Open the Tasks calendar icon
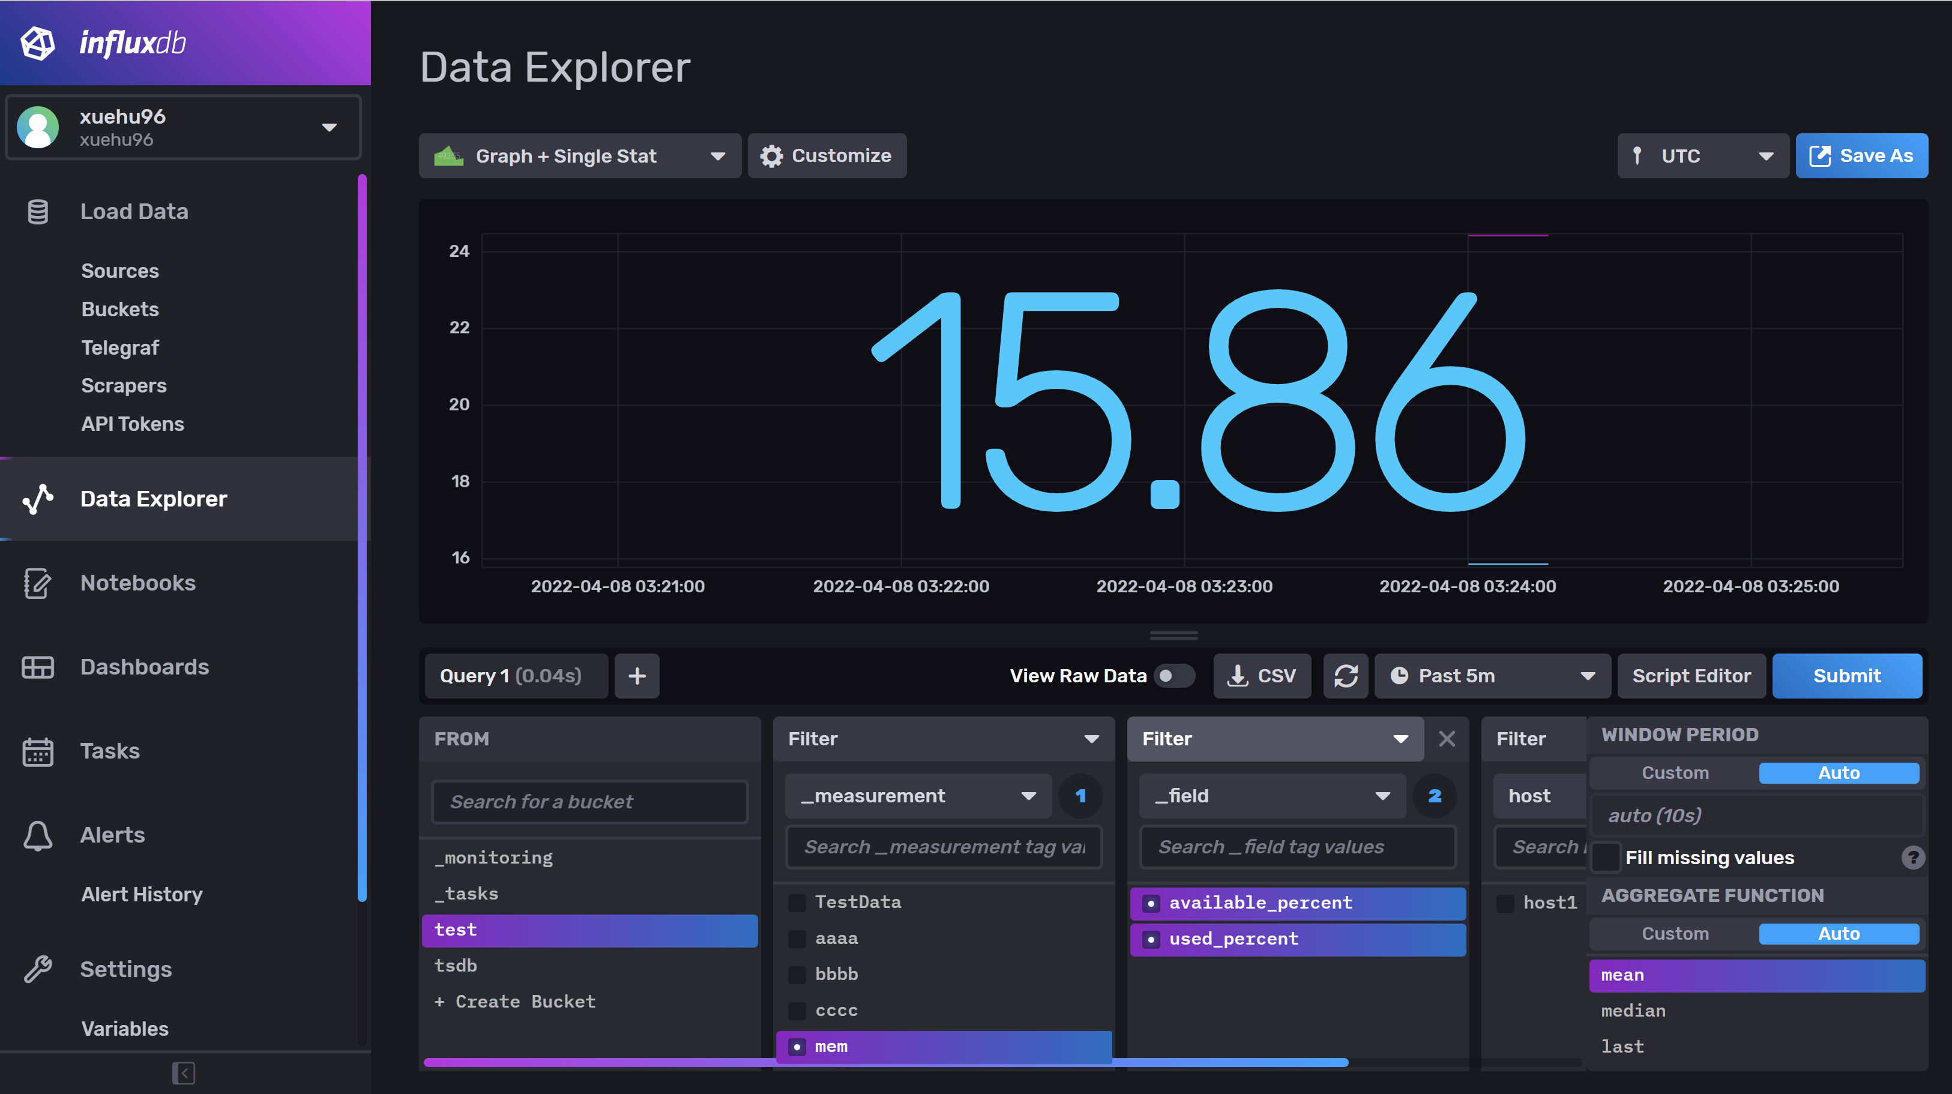The width and height of the screenshot is (1952, 1094). [38, 751]
